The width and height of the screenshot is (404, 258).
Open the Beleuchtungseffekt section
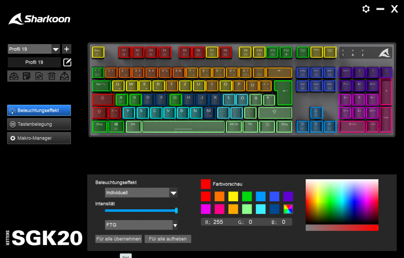point(39,110)
